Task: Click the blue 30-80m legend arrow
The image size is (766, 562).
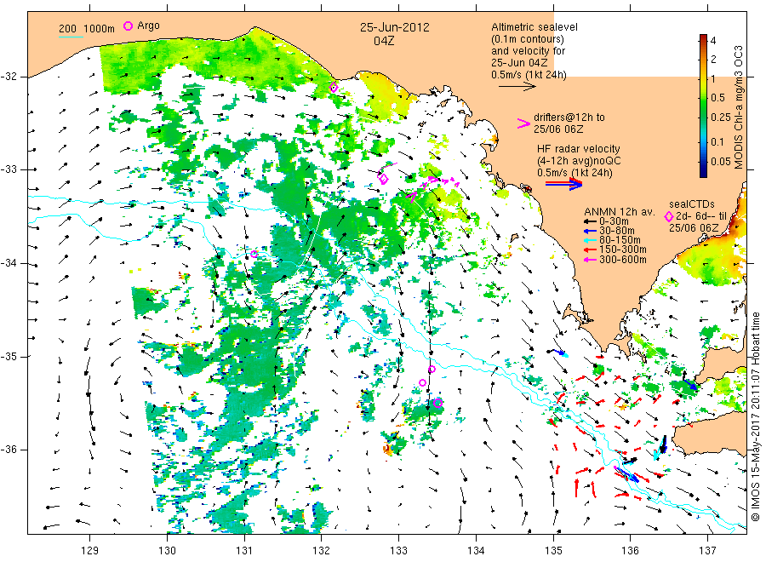Action: 590,231
